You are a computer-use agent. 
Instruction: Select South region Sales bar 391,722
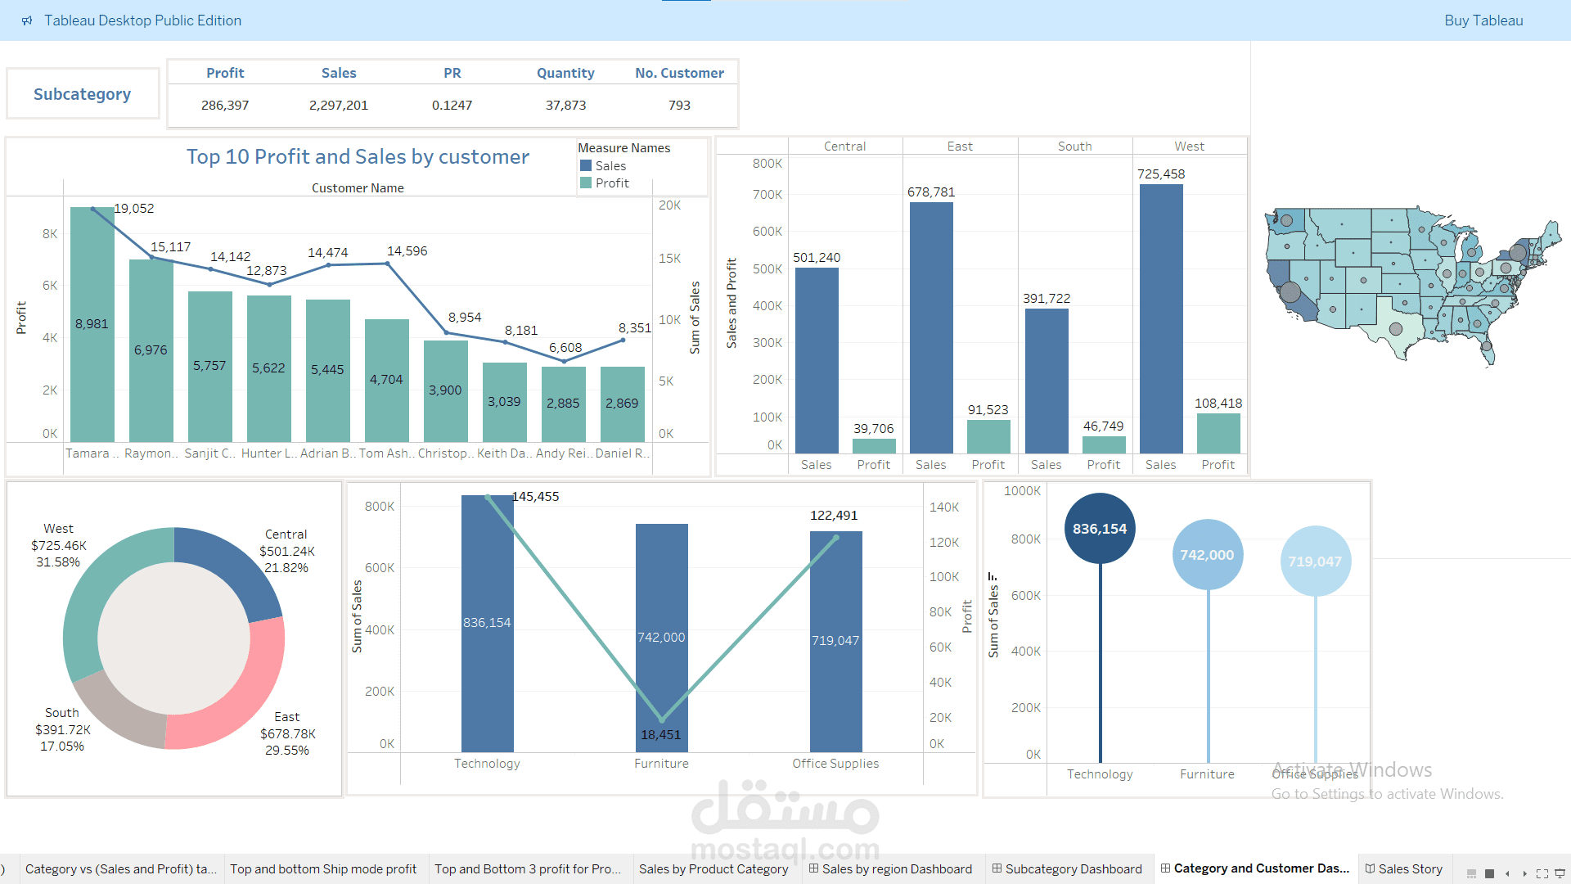pyautogui.click(x=1047, y=381)
